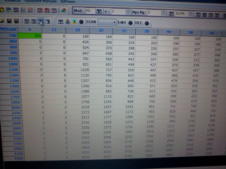Click the first floppy disk save icon
The width and height of the screenshot is (226, 169).
pos(10,21)
